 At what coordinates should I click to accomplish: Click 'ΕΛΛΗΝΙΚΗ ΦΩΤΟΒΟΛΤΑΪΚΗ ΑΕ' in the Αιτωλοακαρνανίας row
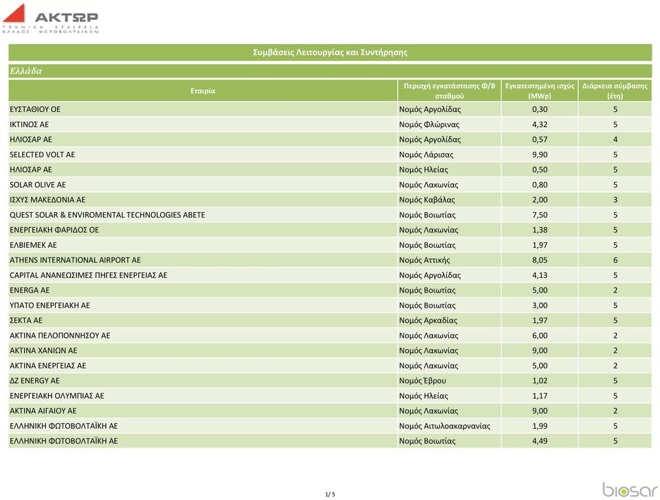coord(63,426)
